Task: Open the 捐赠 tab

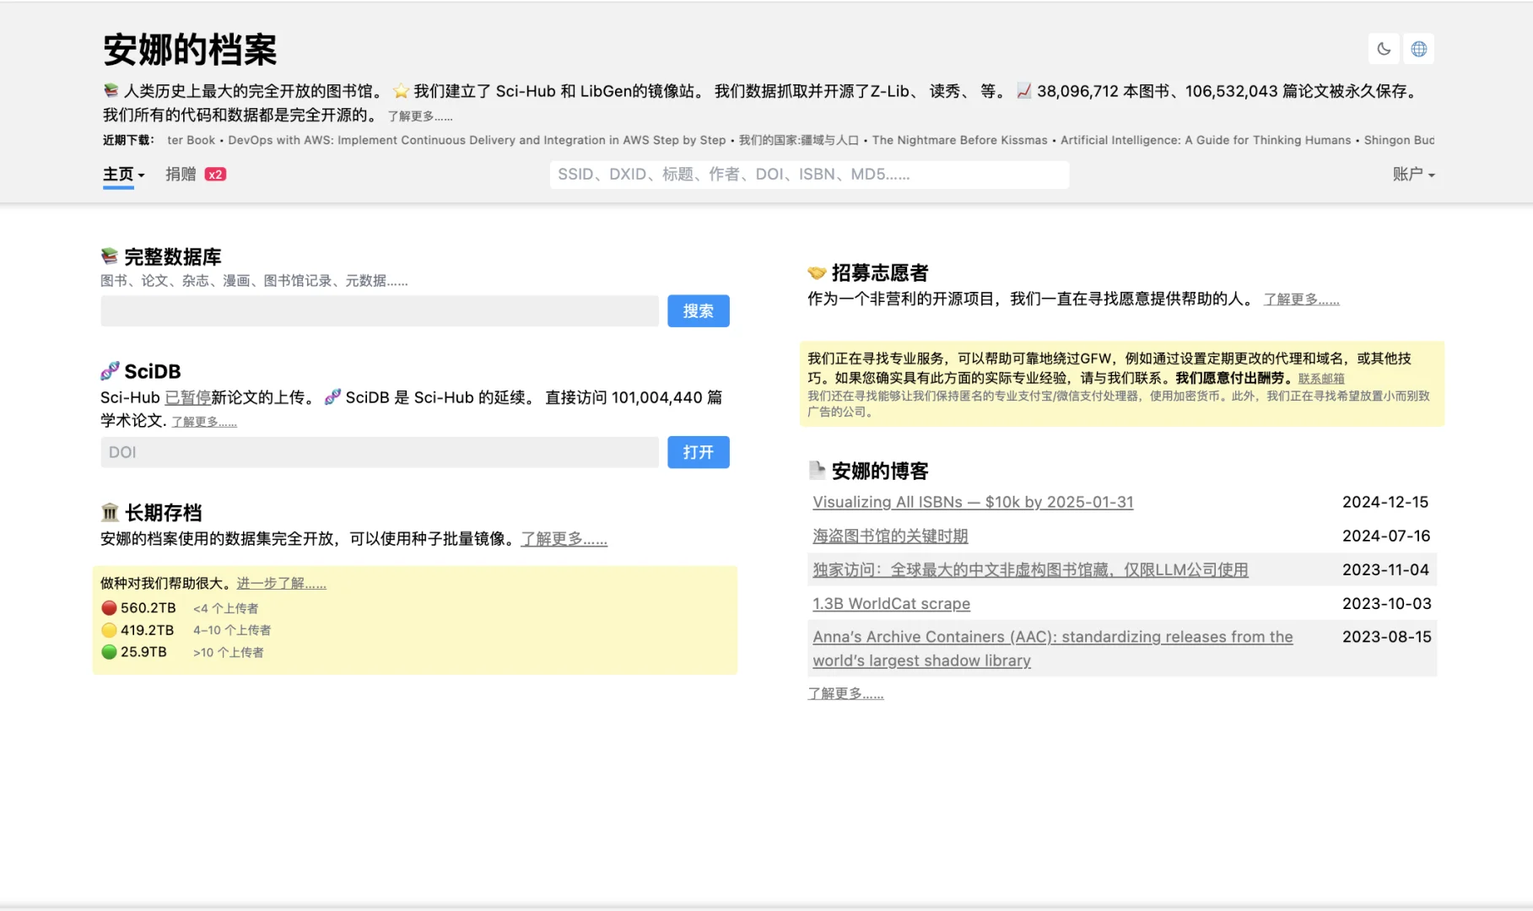Action: [x=181, y=175]
